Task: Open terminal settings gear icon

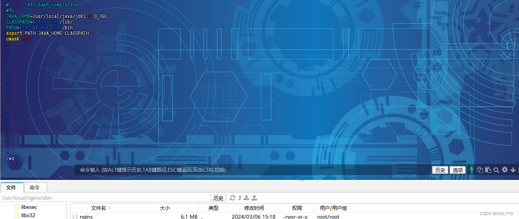Action: coord(505,170)
